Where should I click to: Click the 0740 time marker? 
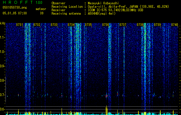click(175, 25)
